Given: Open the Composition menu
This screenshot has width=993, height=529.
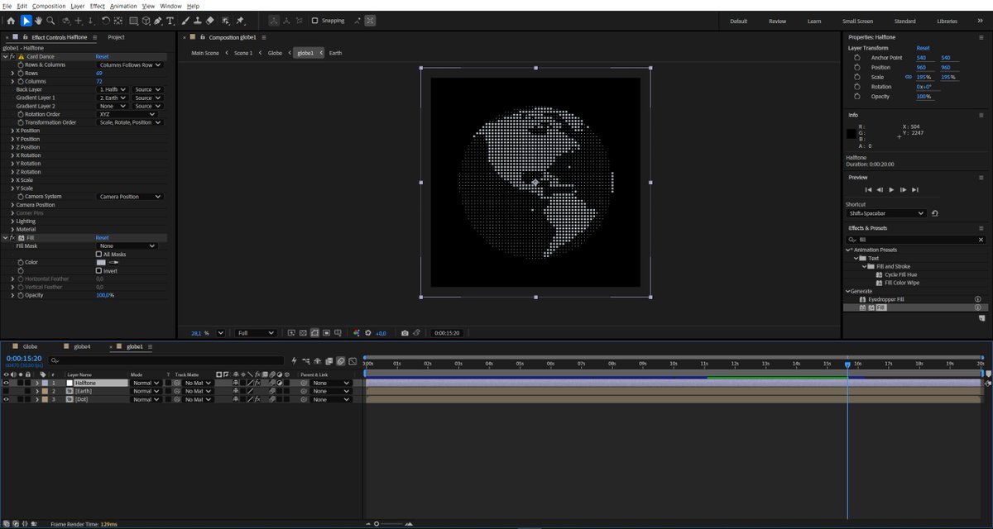Looking at the screenshot, I should (49, 6).
